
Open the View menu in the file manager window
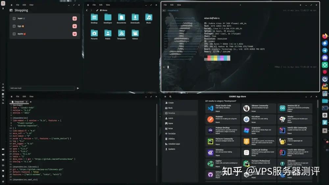pyautogui.click(x=108, y=5)
